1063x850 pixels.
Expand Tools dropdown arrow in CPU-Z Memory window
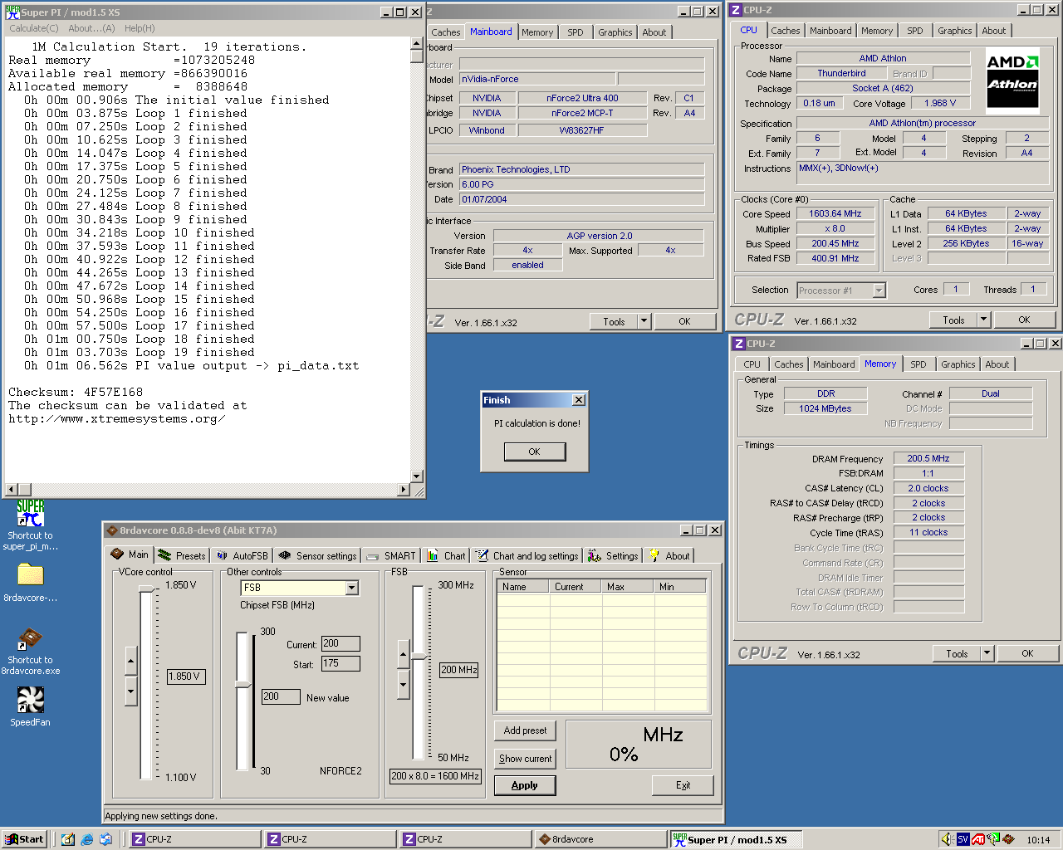click(987, 653)
